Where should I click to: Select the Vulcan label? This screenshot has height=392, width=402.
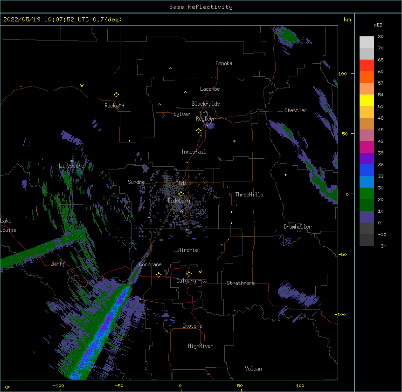click(253, 369)
